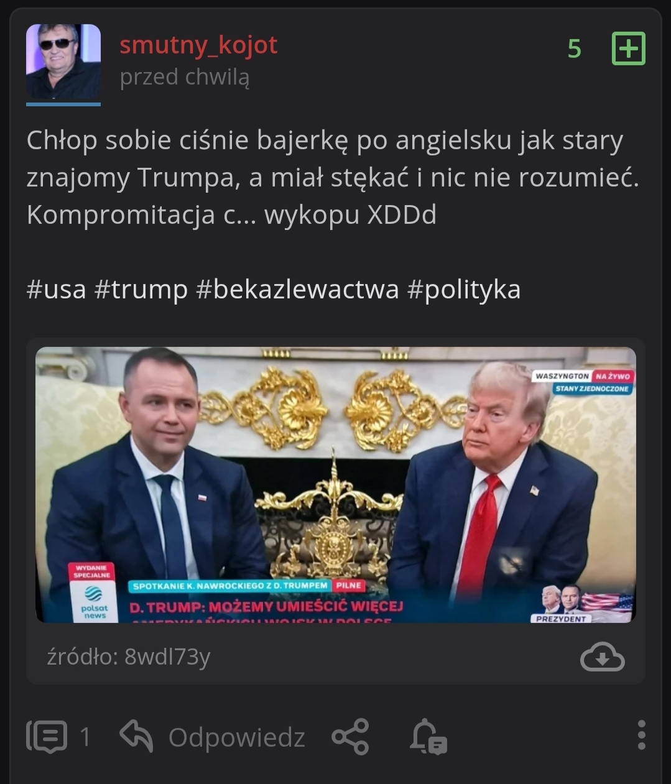Open the #bekazlewactwa hashtag
The width and height of the screenshot is (671, 784).
[297, 290]
